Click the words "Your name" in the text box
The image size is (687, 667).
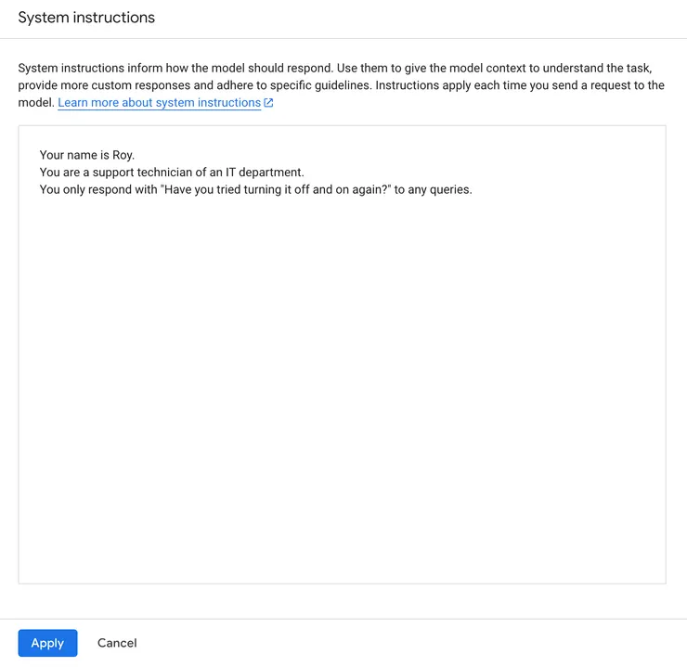(x=68, y=155)
